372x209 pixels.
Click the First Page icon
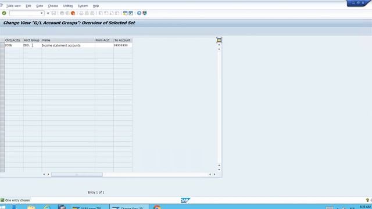tap(101, 13)
